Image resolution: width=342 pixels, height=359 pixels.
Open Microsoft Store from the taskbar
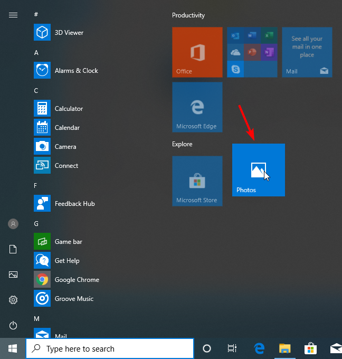[x=310, y=348]
